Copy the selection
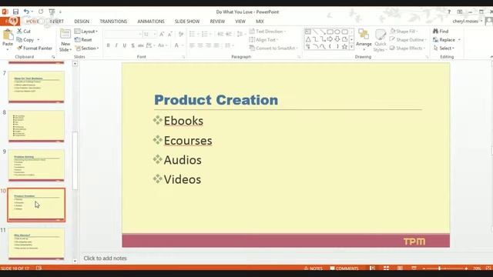Viewport: 493px width, 277px height. point(25,40)
